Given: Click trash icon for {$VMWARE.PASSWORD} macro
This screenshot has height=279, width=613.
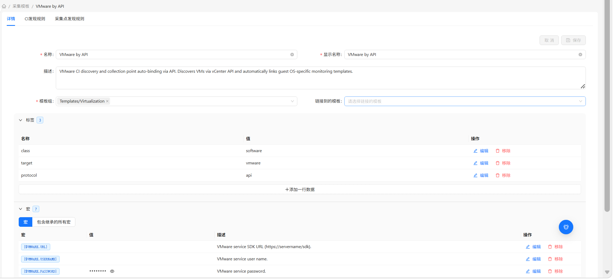Looking at the screenshot, I should (550, 271).
